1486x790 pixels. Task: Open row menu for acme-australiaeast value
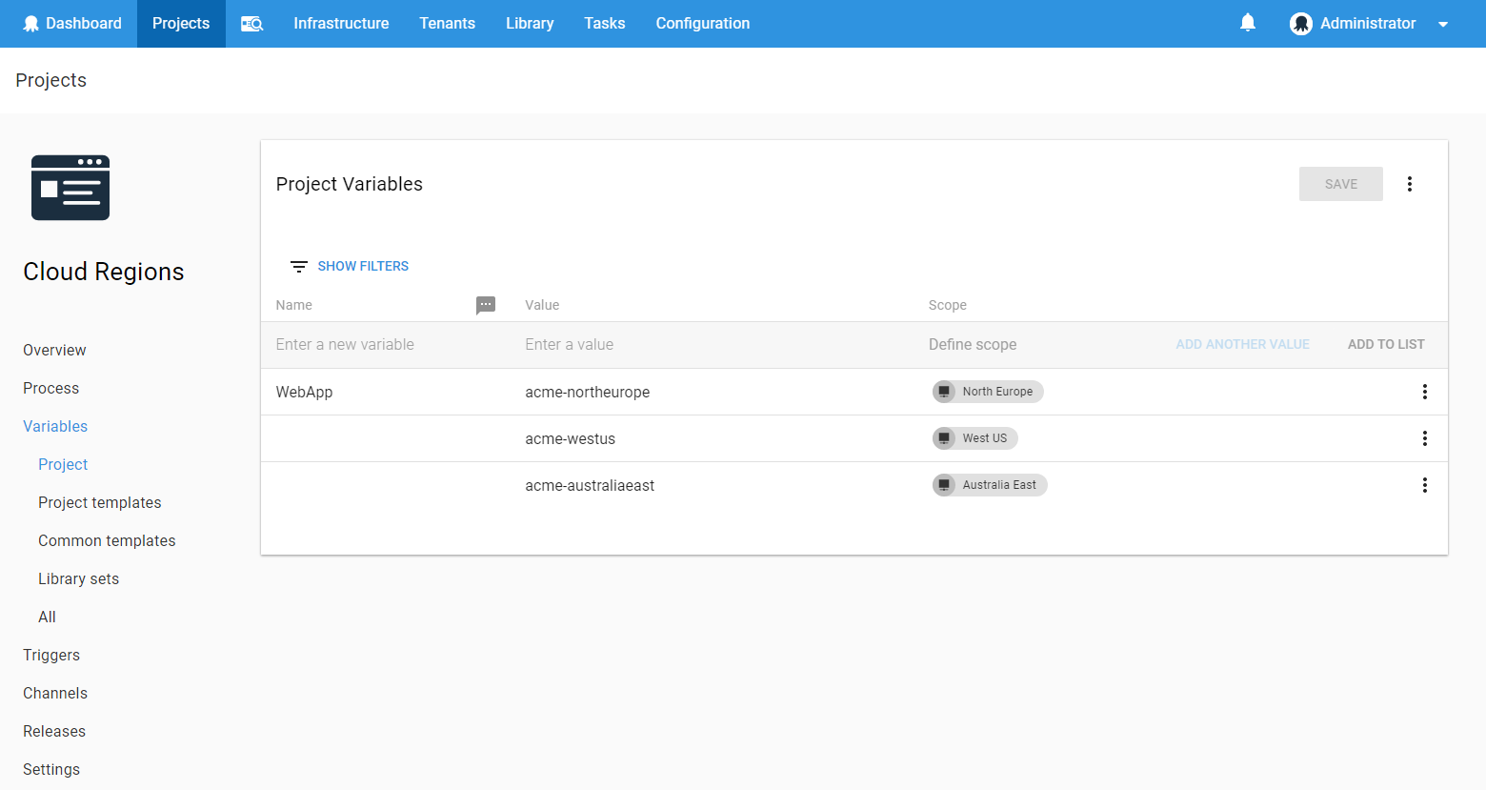tap(1424, 485)
